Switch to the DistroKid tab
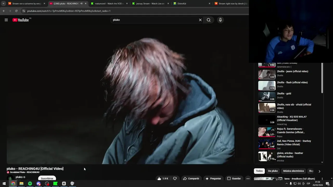 (x=192, y=4)
